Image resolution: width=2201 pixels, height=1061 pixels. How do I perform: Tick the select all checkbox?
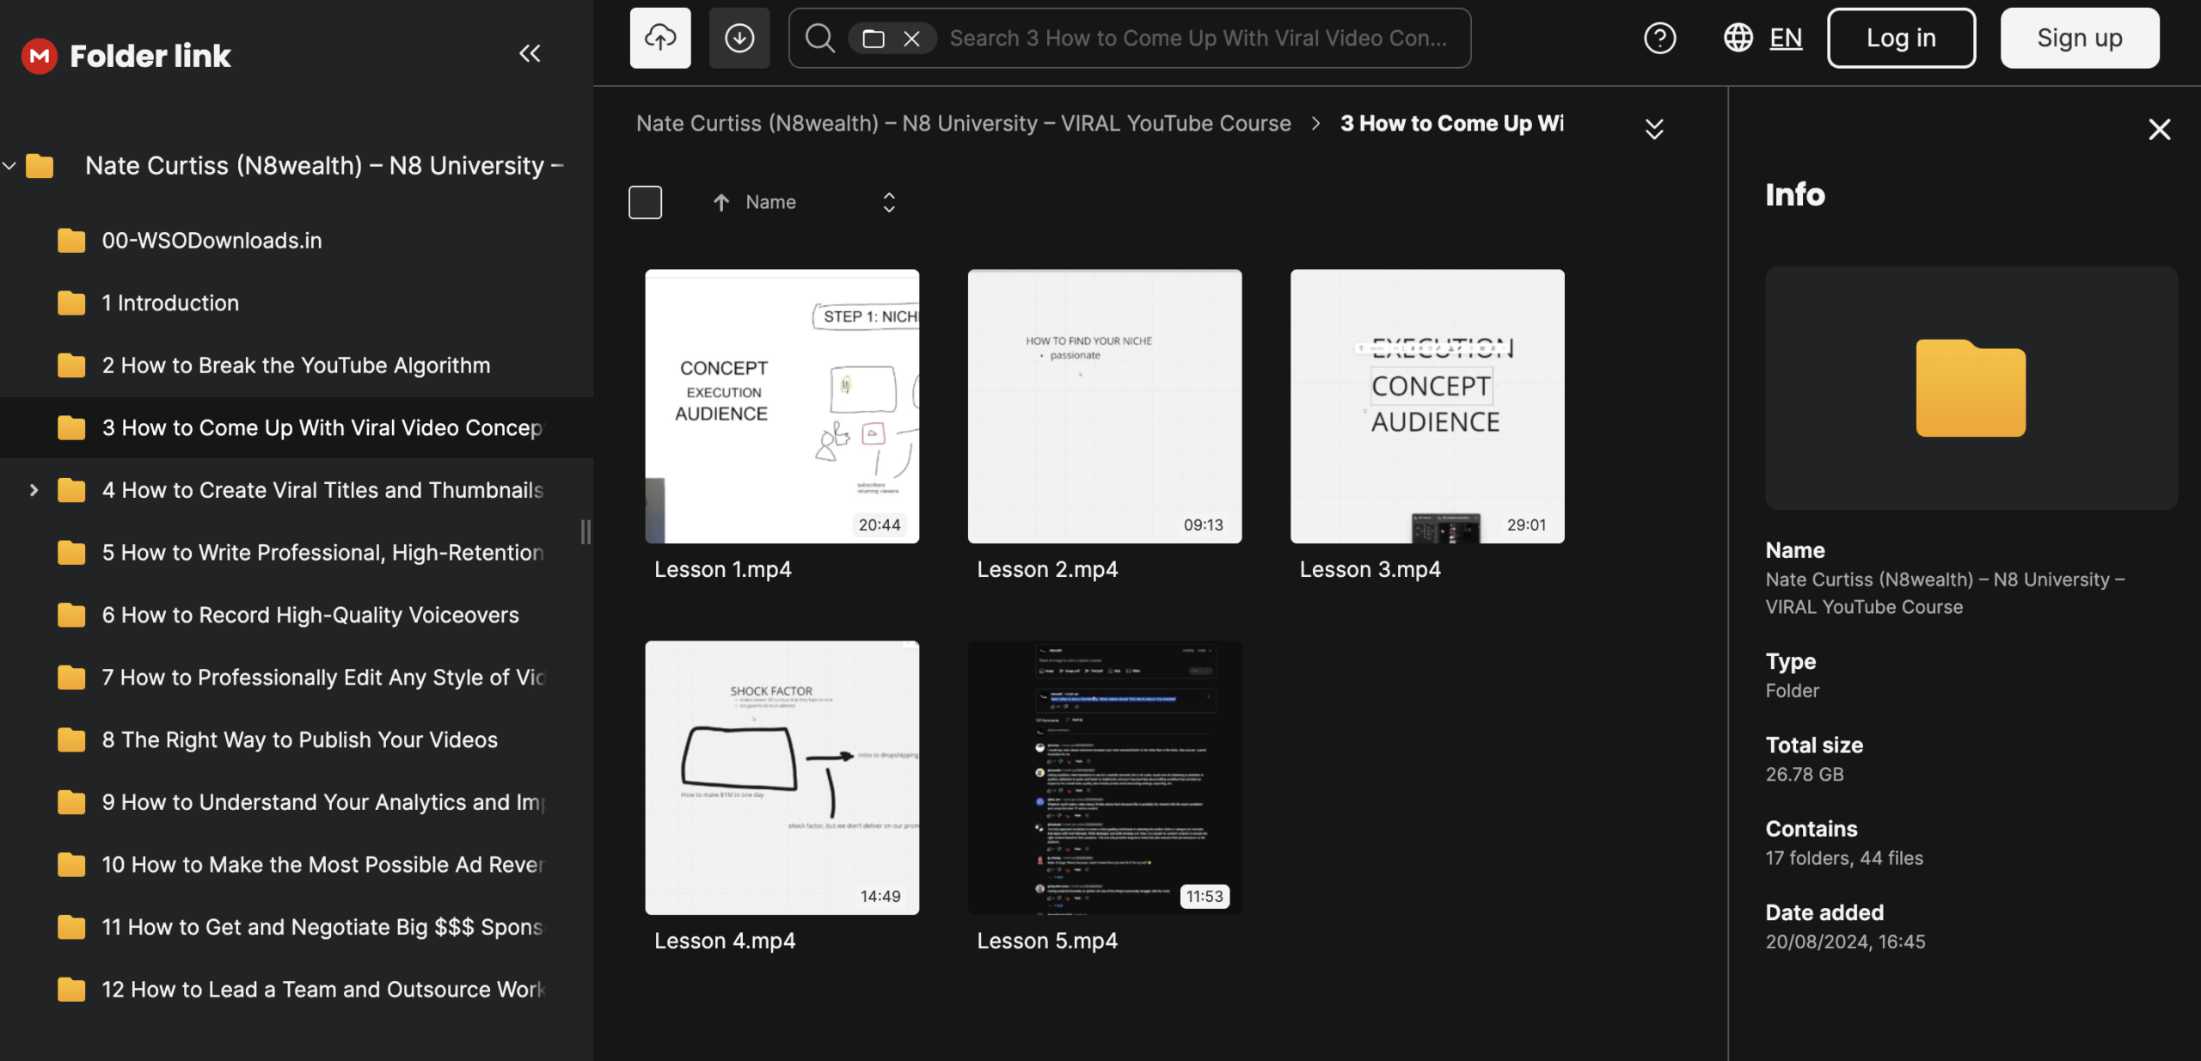pyautogui.click(x=645, y=202)
